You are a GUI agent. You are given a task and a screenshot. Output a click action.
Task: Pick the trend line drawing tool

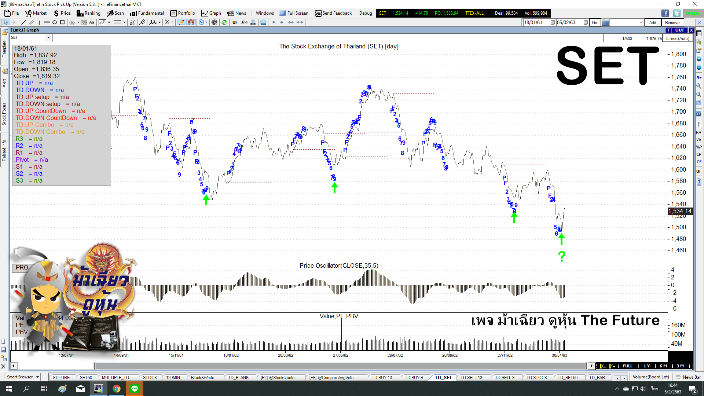pyautogui.click(x=24, y=22)
